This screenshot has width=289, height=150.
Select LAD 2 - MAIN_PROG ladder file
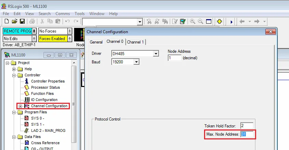48,130
